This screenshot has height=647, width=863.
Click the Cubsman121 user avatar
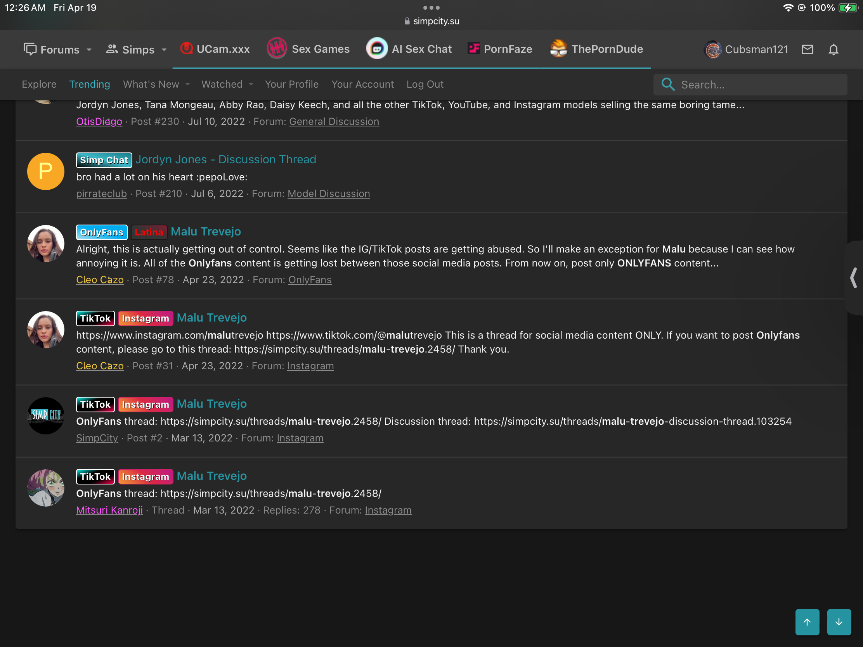point(713,50)
